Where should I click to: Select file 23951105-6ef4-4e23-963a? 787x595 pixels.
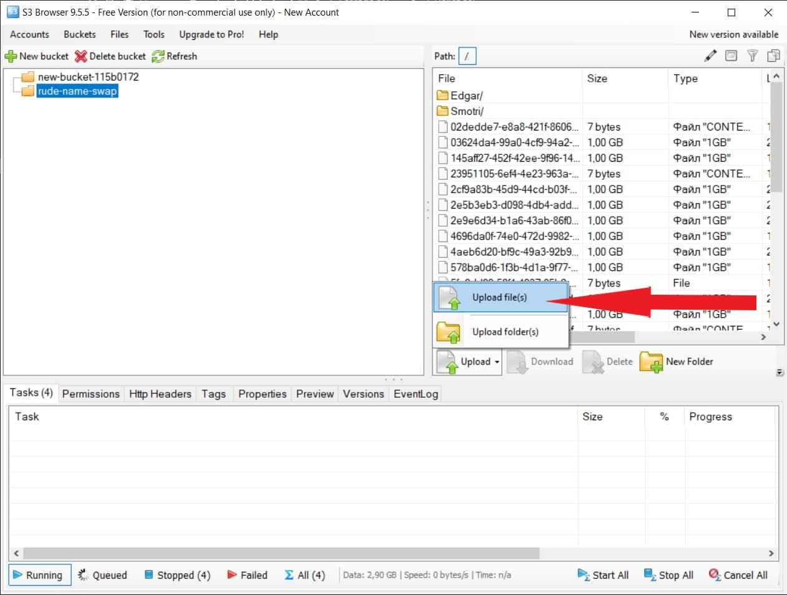[509, 174]
